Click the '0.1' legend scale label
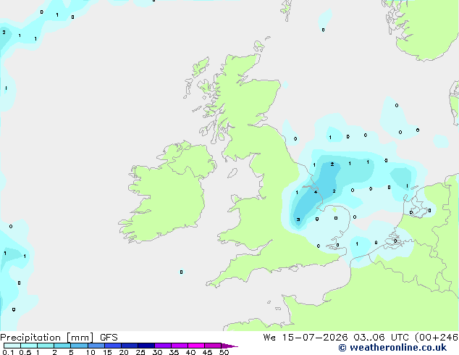This screenshot has height=355, width=459. [x=8, y=352]
